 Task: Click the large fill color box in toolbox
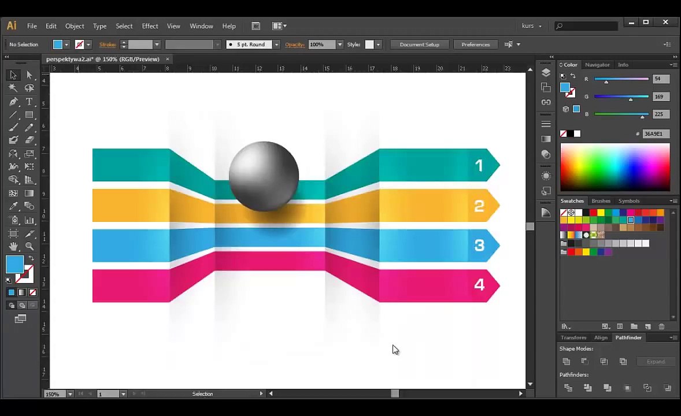[x=14, y=265]
